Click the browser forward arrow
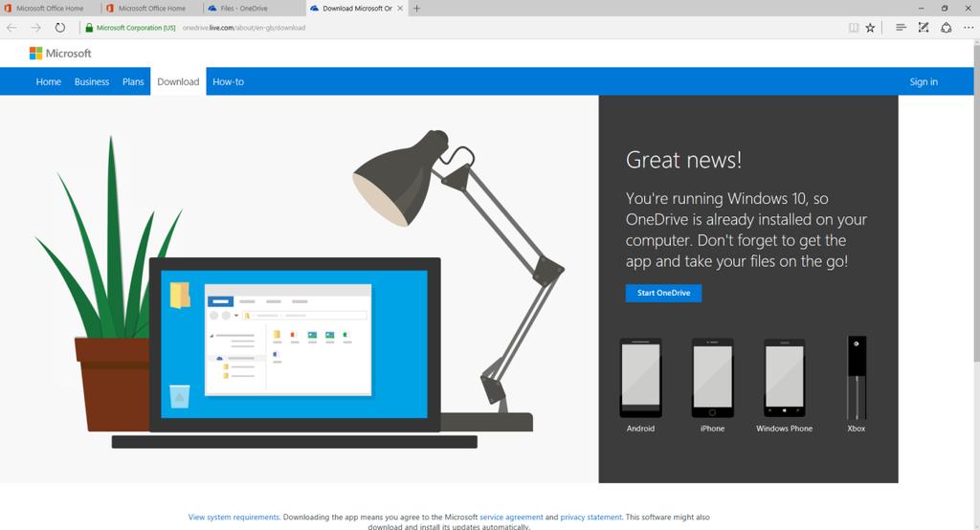The height and width of the screenshot is (530, 980). pos(35,28)
